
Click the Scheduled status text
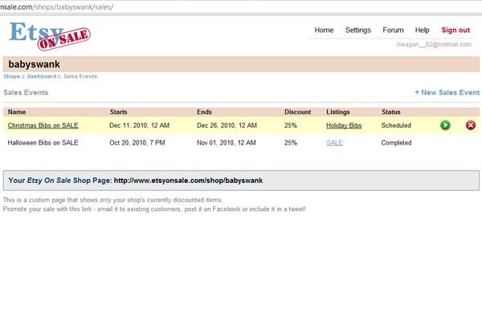(396, 125)
